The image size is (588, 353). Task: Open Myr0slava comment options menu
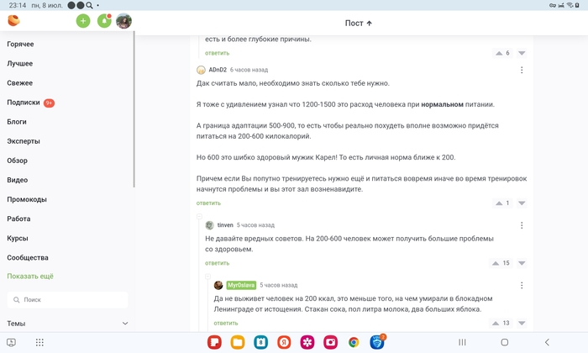pyautogui.click(x=522, y=286)
